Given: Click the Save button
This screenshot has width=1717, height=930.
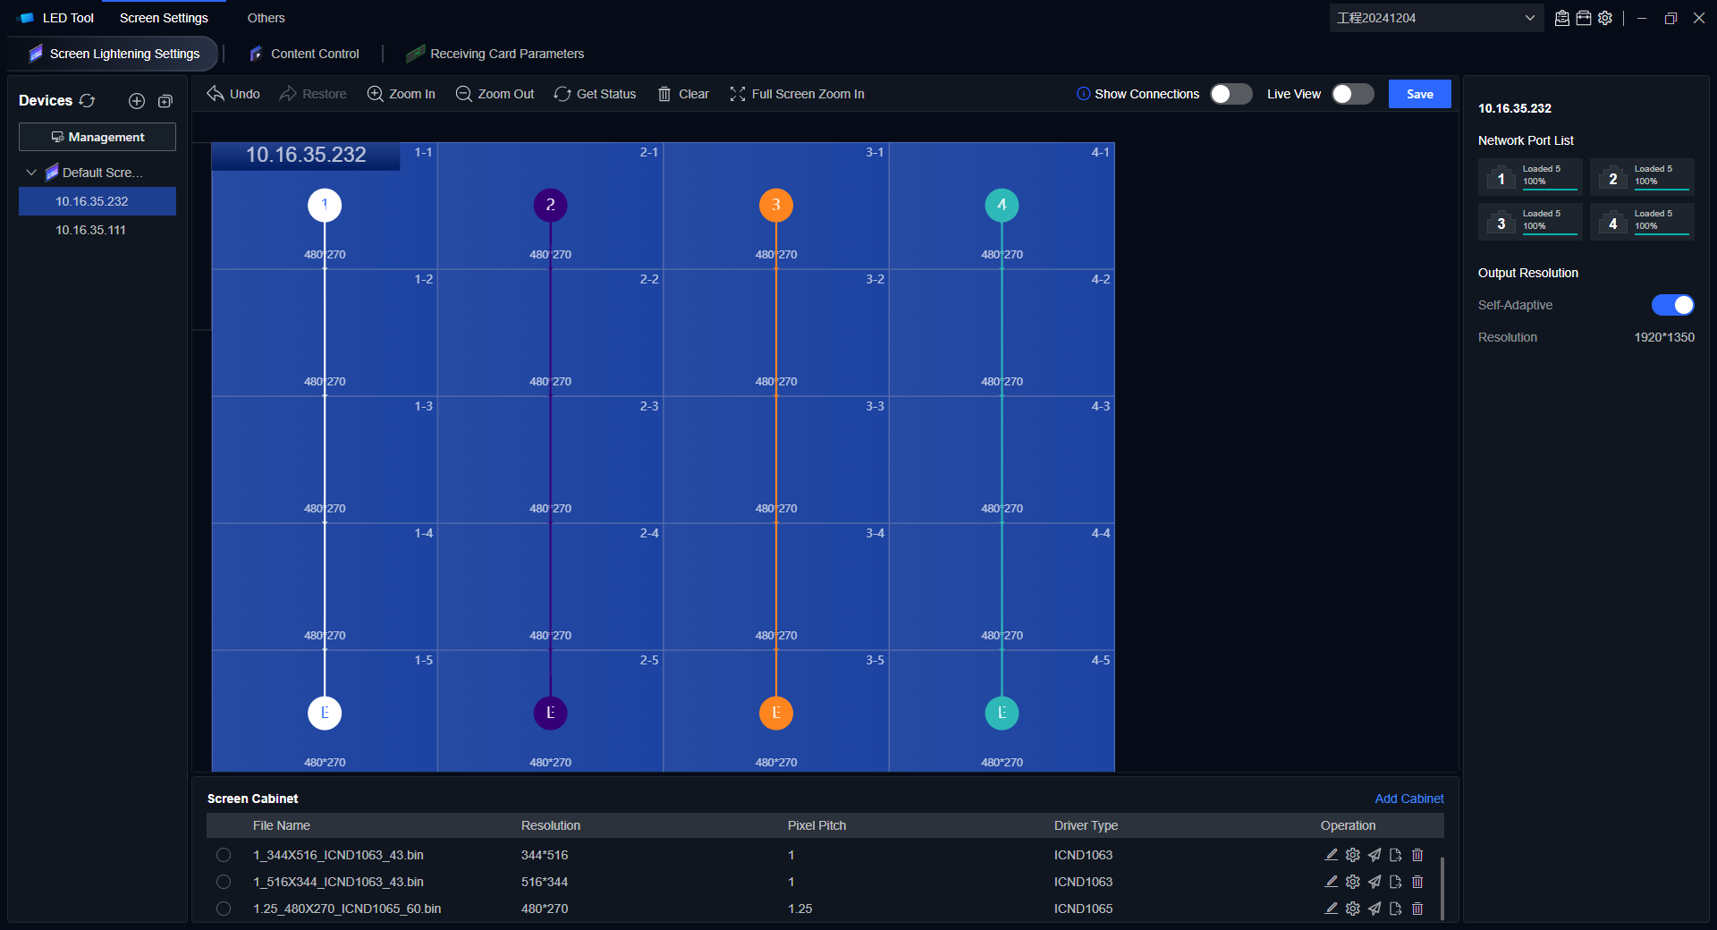Looking at the screenshot, I should tap(1419, 94).
